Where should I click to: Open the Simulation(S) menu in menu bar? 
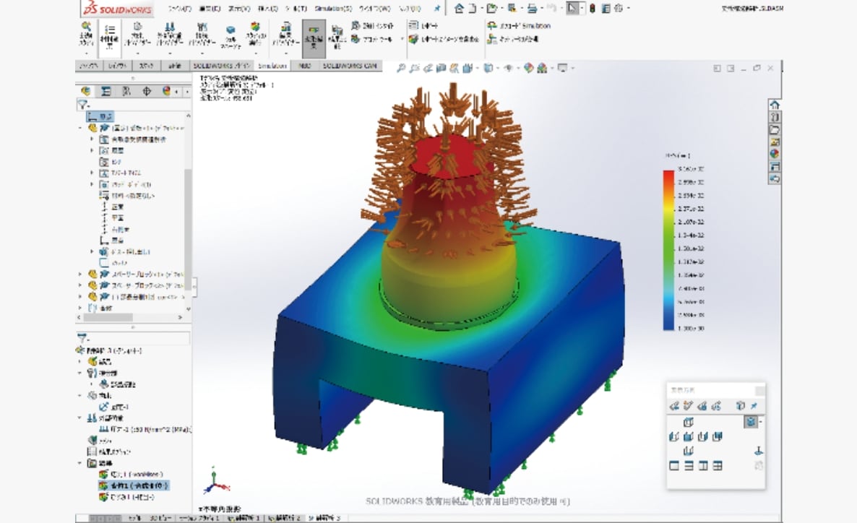(333, 9)
